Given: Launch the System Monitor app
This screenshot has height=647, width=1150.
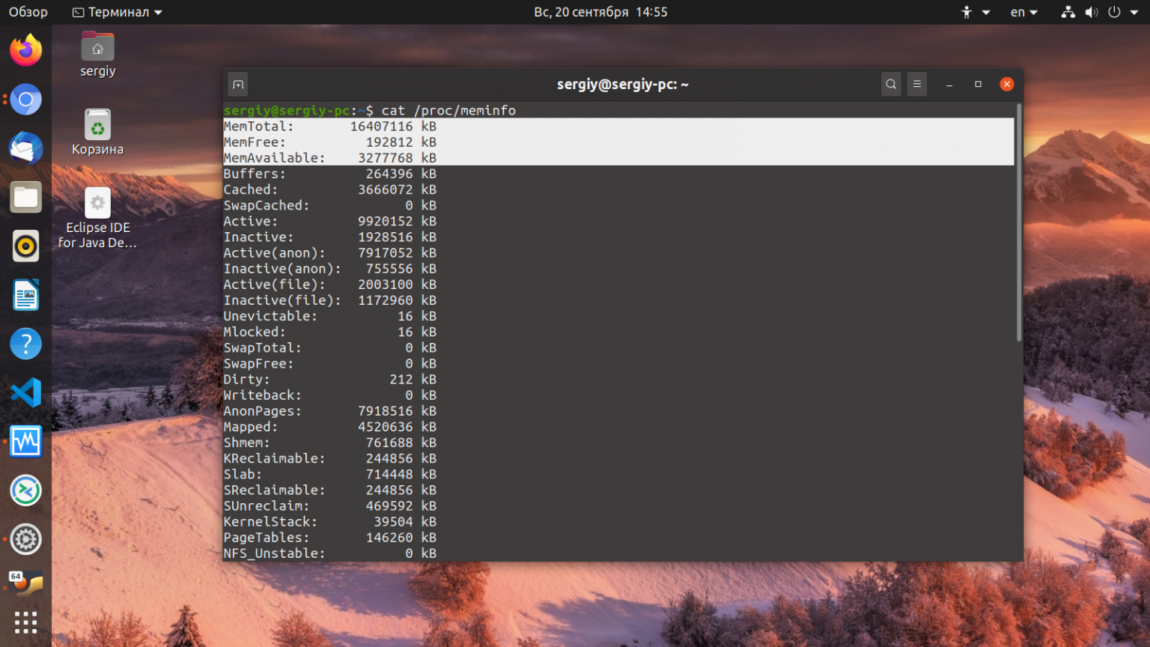Looking at the screenshot, I should coord(26,441).
